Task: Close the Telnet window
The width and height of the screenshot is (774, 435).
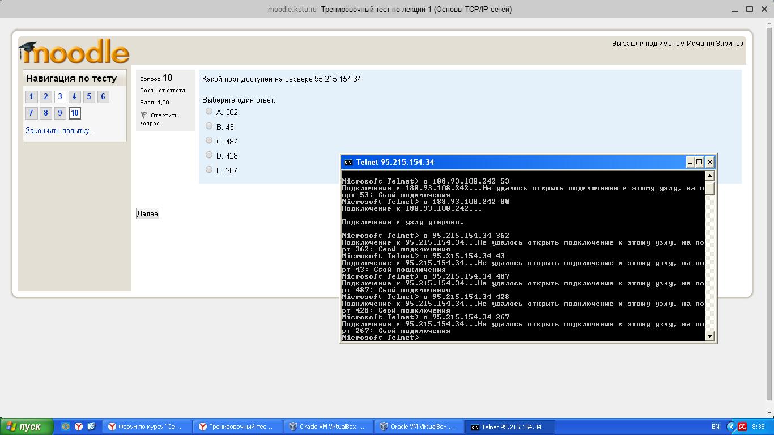Action: (x=709, y=162)
